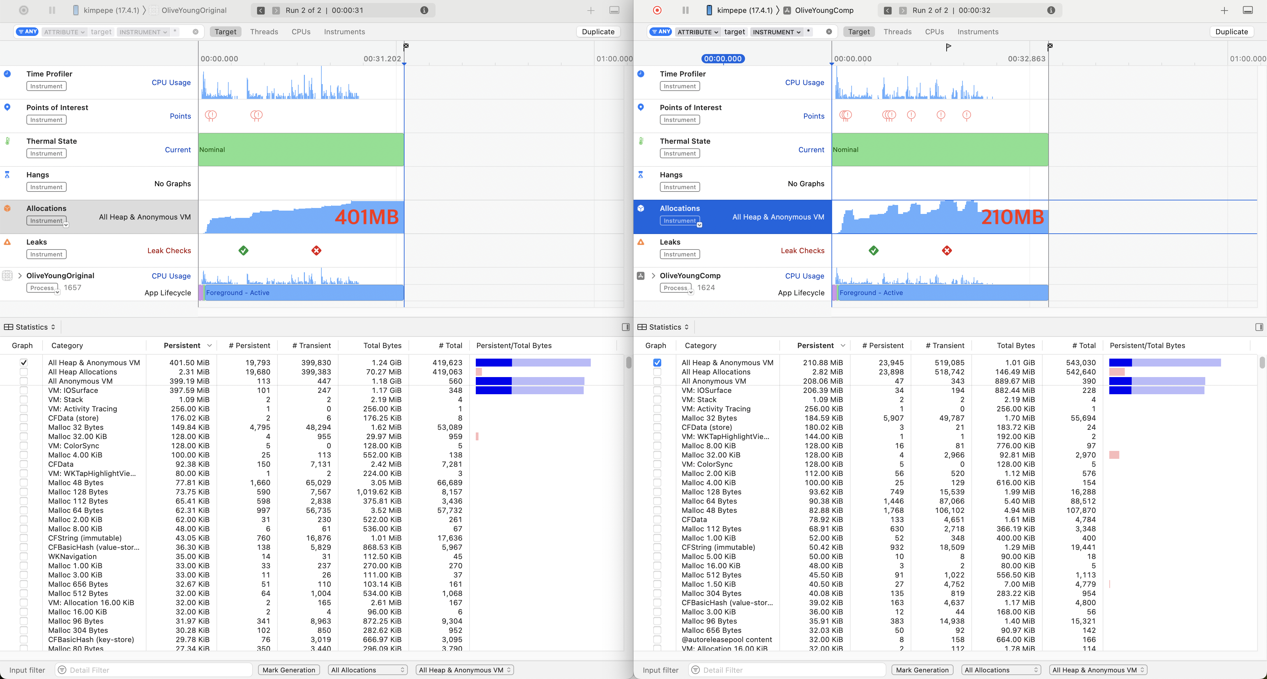Screen dimensions: 1267x679
Task: Open run info icon in right window
Action: 1051,10
